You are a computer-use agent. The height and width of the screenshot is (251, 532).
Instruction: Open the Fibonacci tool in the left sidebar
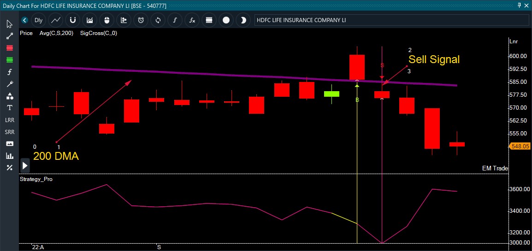[x=10, y=72]
